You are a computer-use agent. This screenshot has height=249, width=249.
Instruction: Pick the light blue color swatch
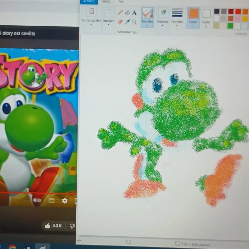pyautogui.click(x=244, y=26)
